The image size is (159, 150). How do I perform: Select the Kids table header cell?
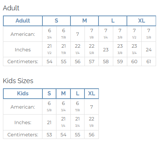23,93
